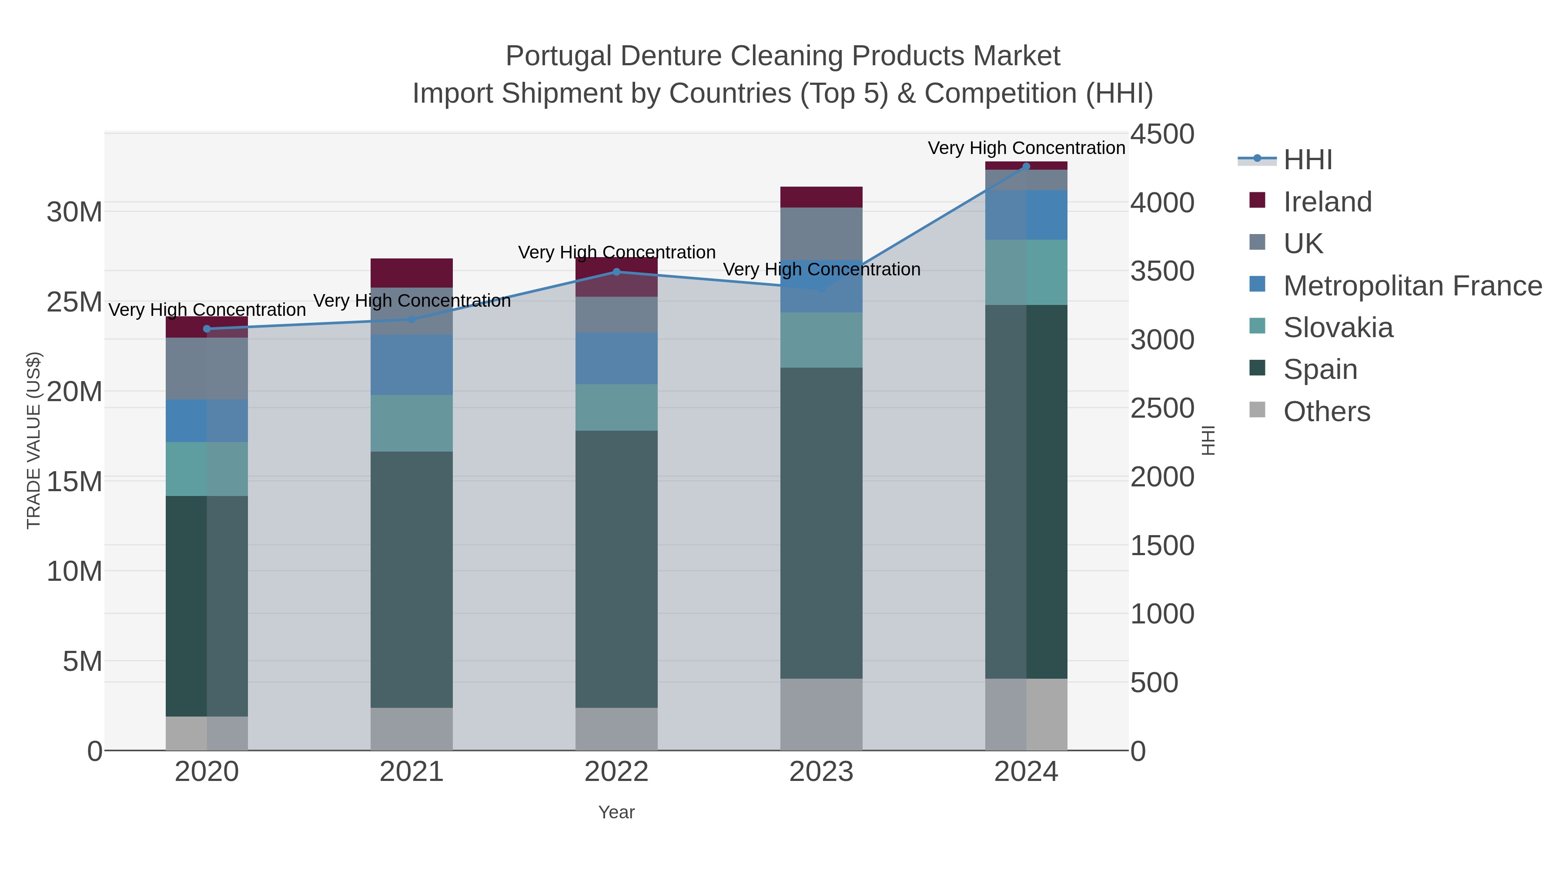Toggle the Others legend entry
1566x881 pixels.
1309,412
